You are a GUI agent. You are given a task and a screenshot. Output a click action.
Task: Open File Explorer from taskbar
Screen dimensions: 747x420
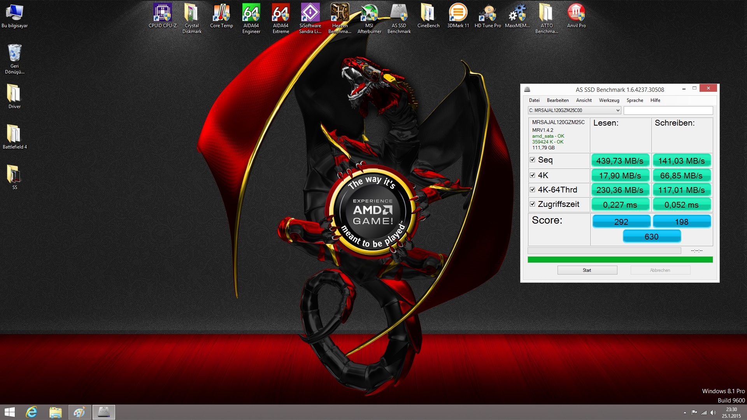(56, 412)
